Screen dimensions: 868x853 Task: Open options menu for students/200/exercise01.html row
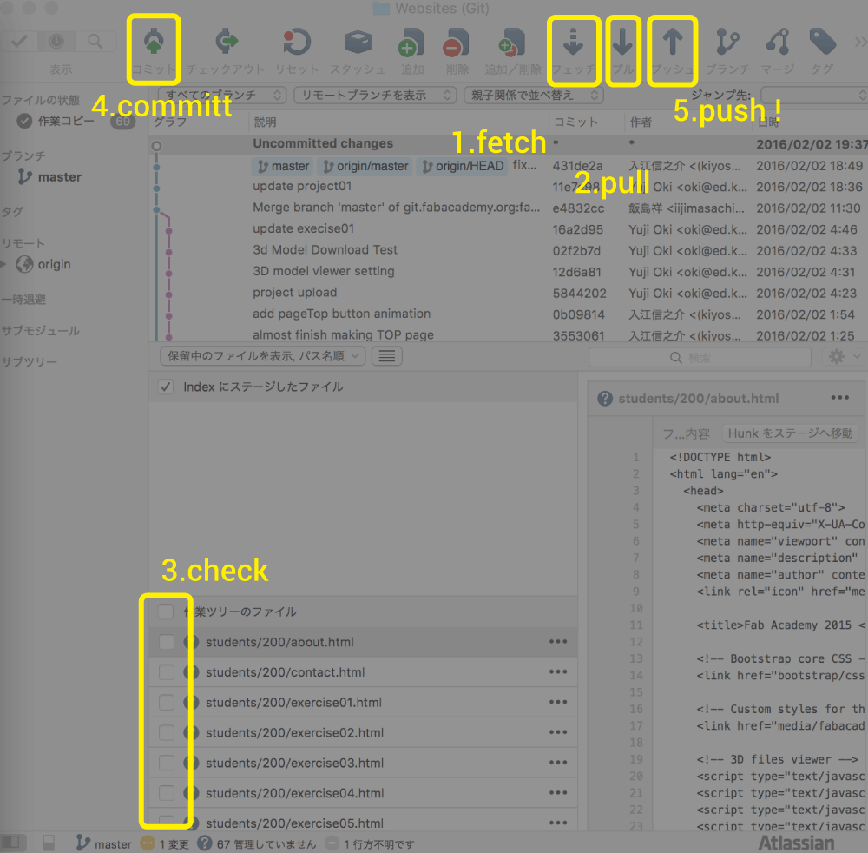coord(558,703)
